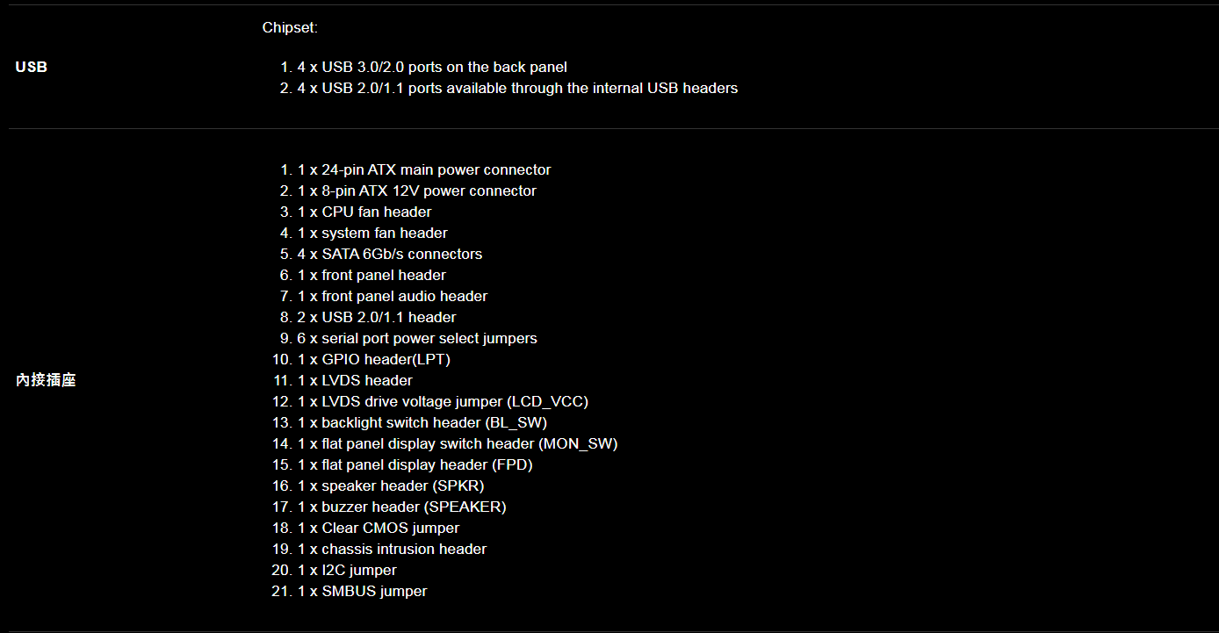Select the SATA 6Gb/s connectors line
The image size is (1219, 633).
tap(389, 254)
